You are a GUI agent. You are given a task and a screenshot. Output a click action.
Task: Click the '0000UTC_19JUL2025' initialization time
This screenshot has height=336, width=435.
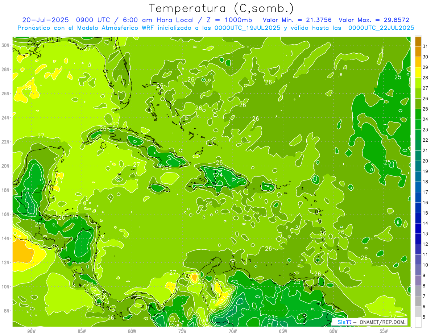(x=248, y=28)
